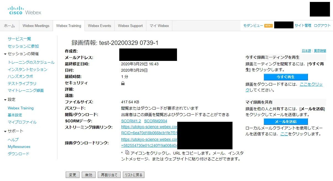Screen dimensions: 333x181
Task: Collapse the サポート sidebar section
Action: click(5, 131)
